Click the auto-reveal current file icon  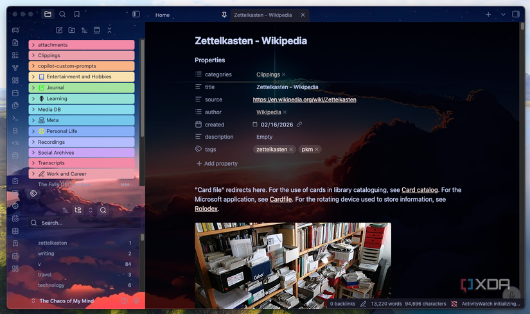[96, 30]
